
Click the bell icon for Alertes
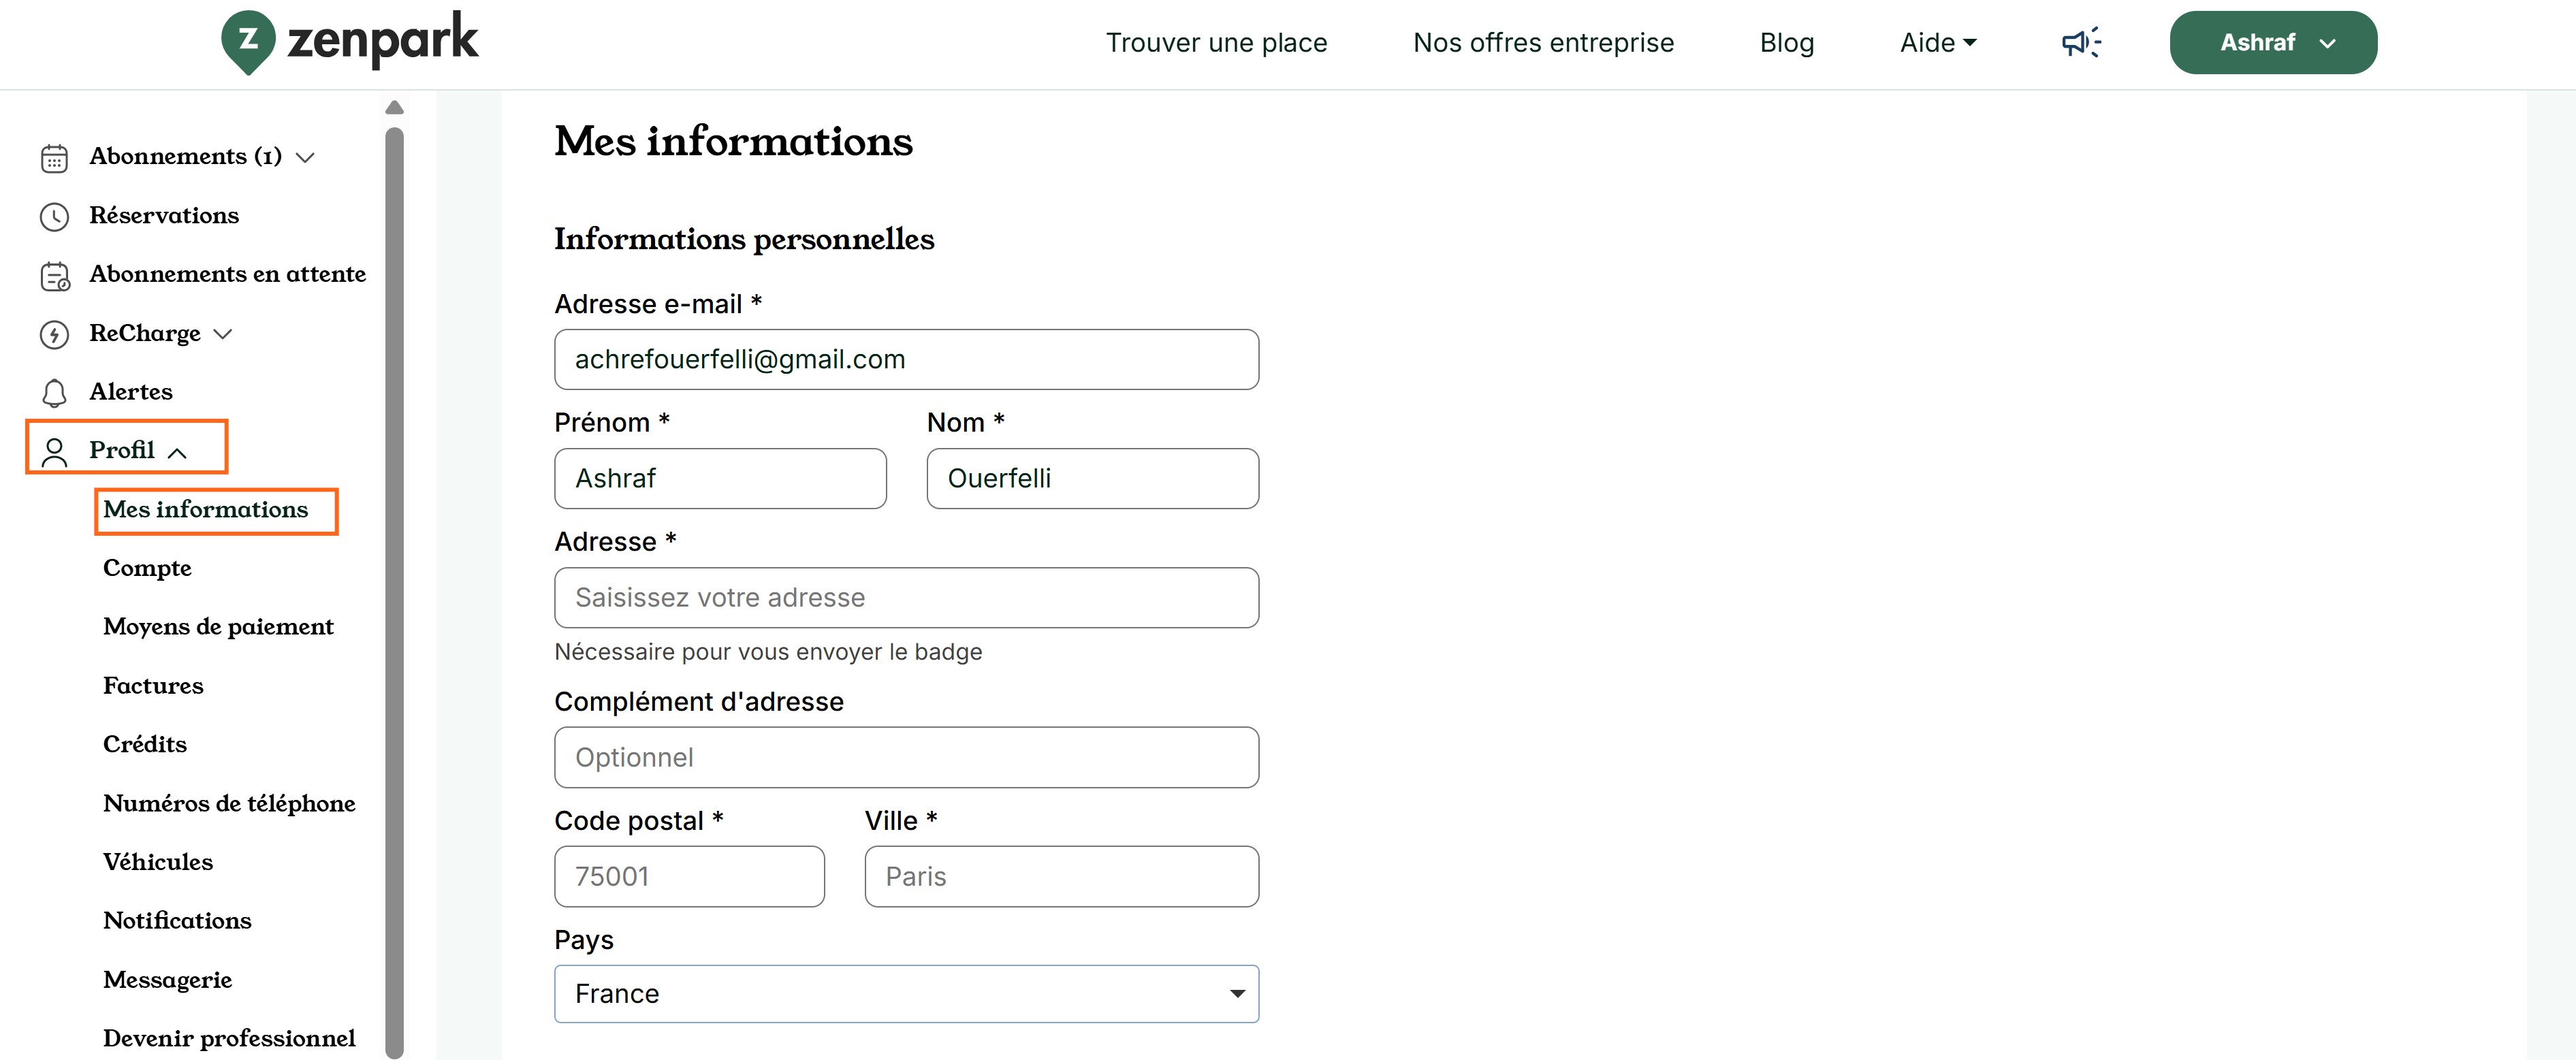coord(54,393)
